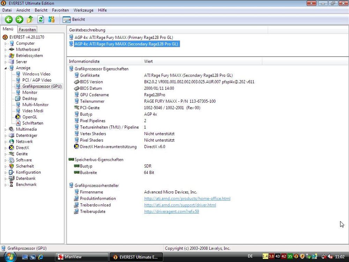Expand the Multimedia tree node
This screenshot has height=262, width=349.
(6, 129)
